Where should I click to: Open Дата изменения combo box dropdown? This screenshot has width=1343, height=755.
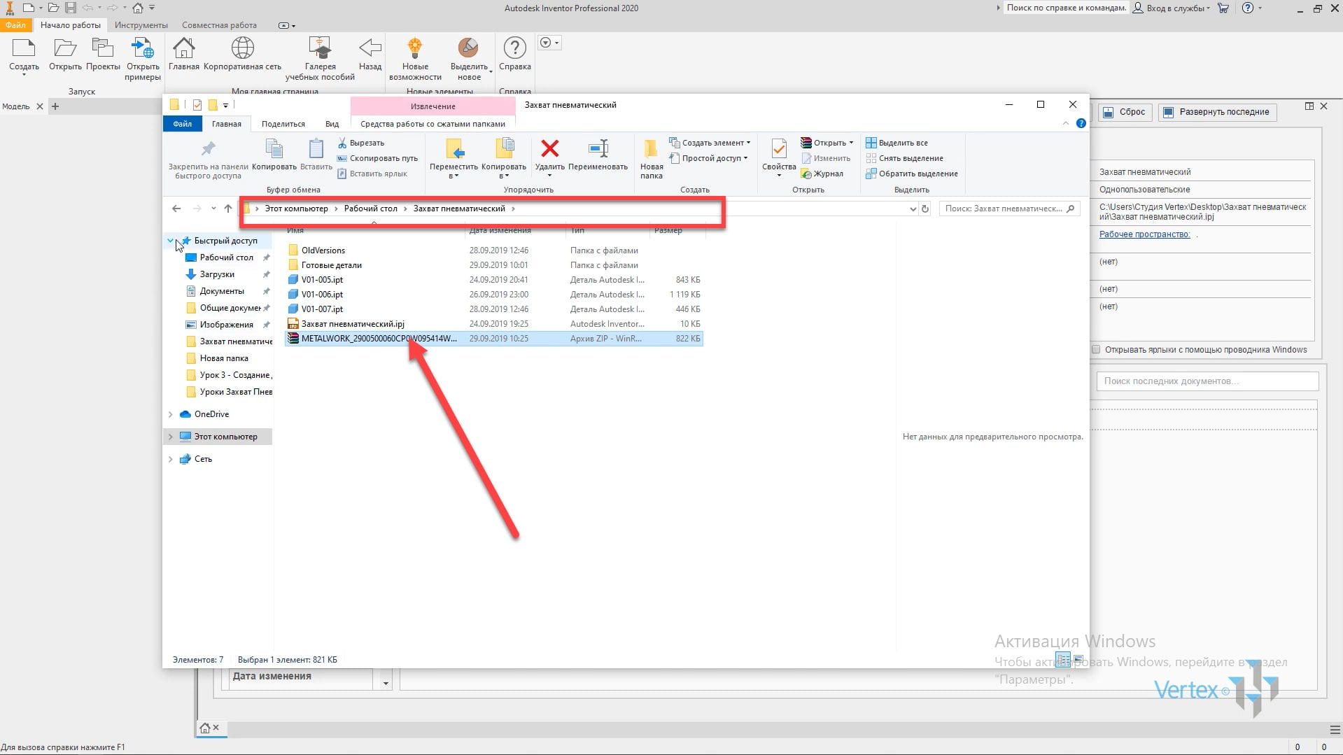(386, 683)
